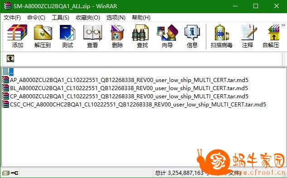The width and height of the screenshot is (287, 178).
Task: Click the archive icon beside the CSC_CHC file
Action: tap(5, 105)
